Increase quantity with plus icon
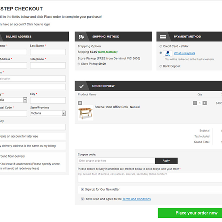The height and width of the screenshot is (222, 222). [x=205, y=103]
